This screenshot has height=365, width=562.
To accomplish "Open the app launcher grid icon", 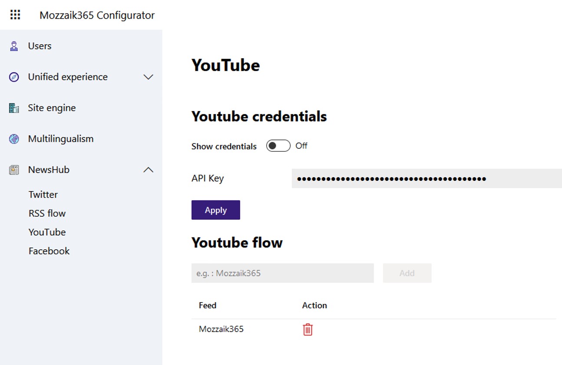I will coord(15,15).
